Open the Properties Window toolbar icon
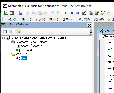The height and width of the screenshot is (93, 114). point(97,13)
